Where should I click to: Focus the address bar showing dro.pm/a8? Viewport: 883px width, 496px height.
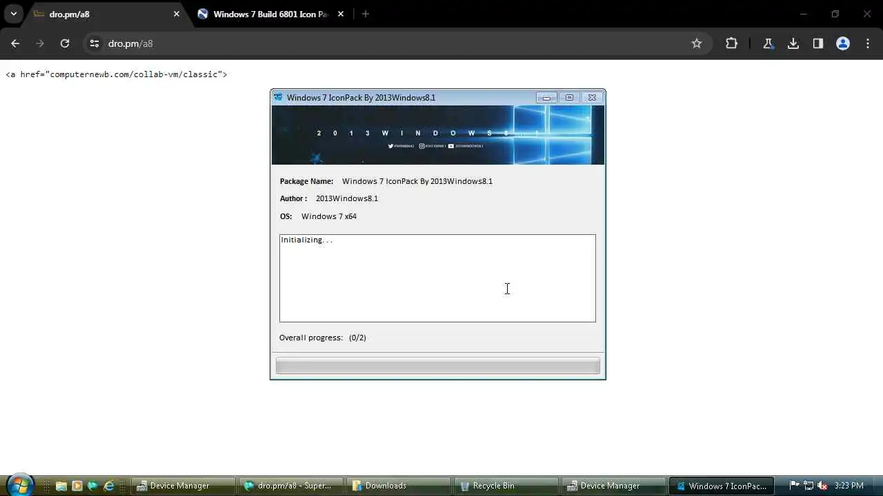[397, 43]
